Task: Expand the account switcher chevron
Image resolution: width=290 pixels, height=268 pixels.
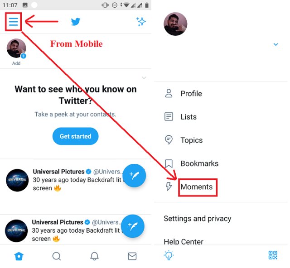Action: [x=275, y=44]
